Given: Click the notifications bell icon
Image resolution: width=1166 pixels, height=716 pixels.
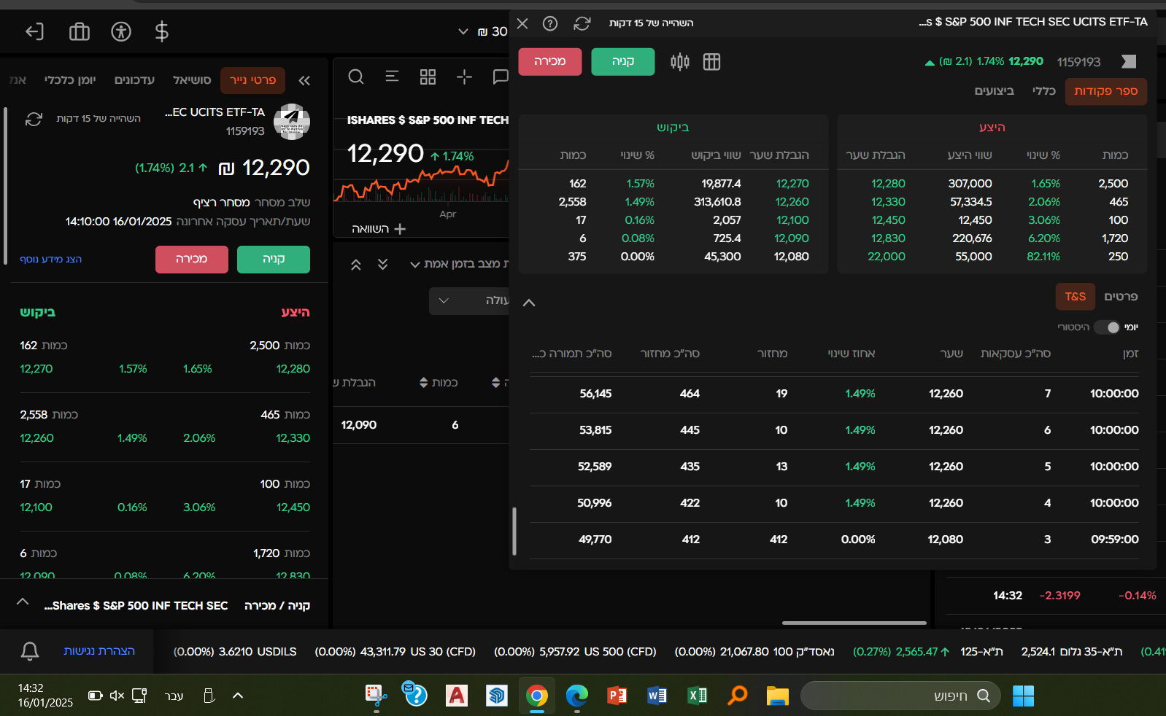Looking at the screenshot, I should [x=30, y=651].
